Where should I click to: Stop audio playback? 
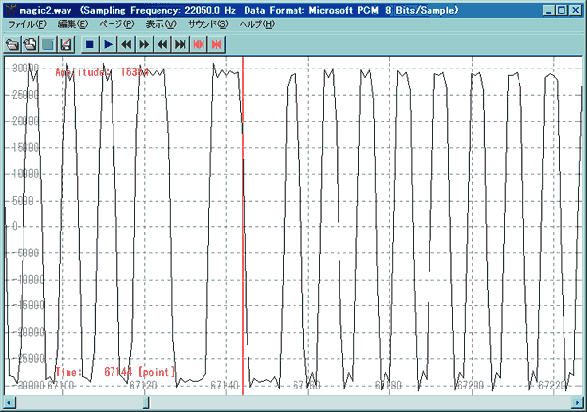(89, 44)
